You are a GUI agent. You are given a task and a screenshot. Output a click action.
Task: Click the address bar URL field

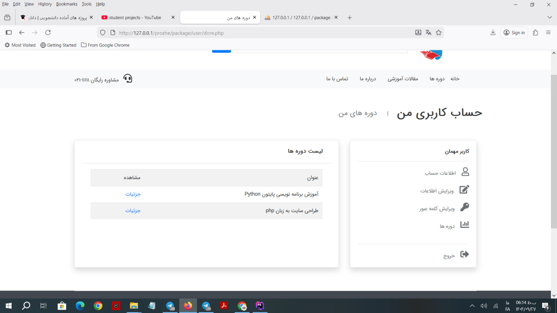261,33
